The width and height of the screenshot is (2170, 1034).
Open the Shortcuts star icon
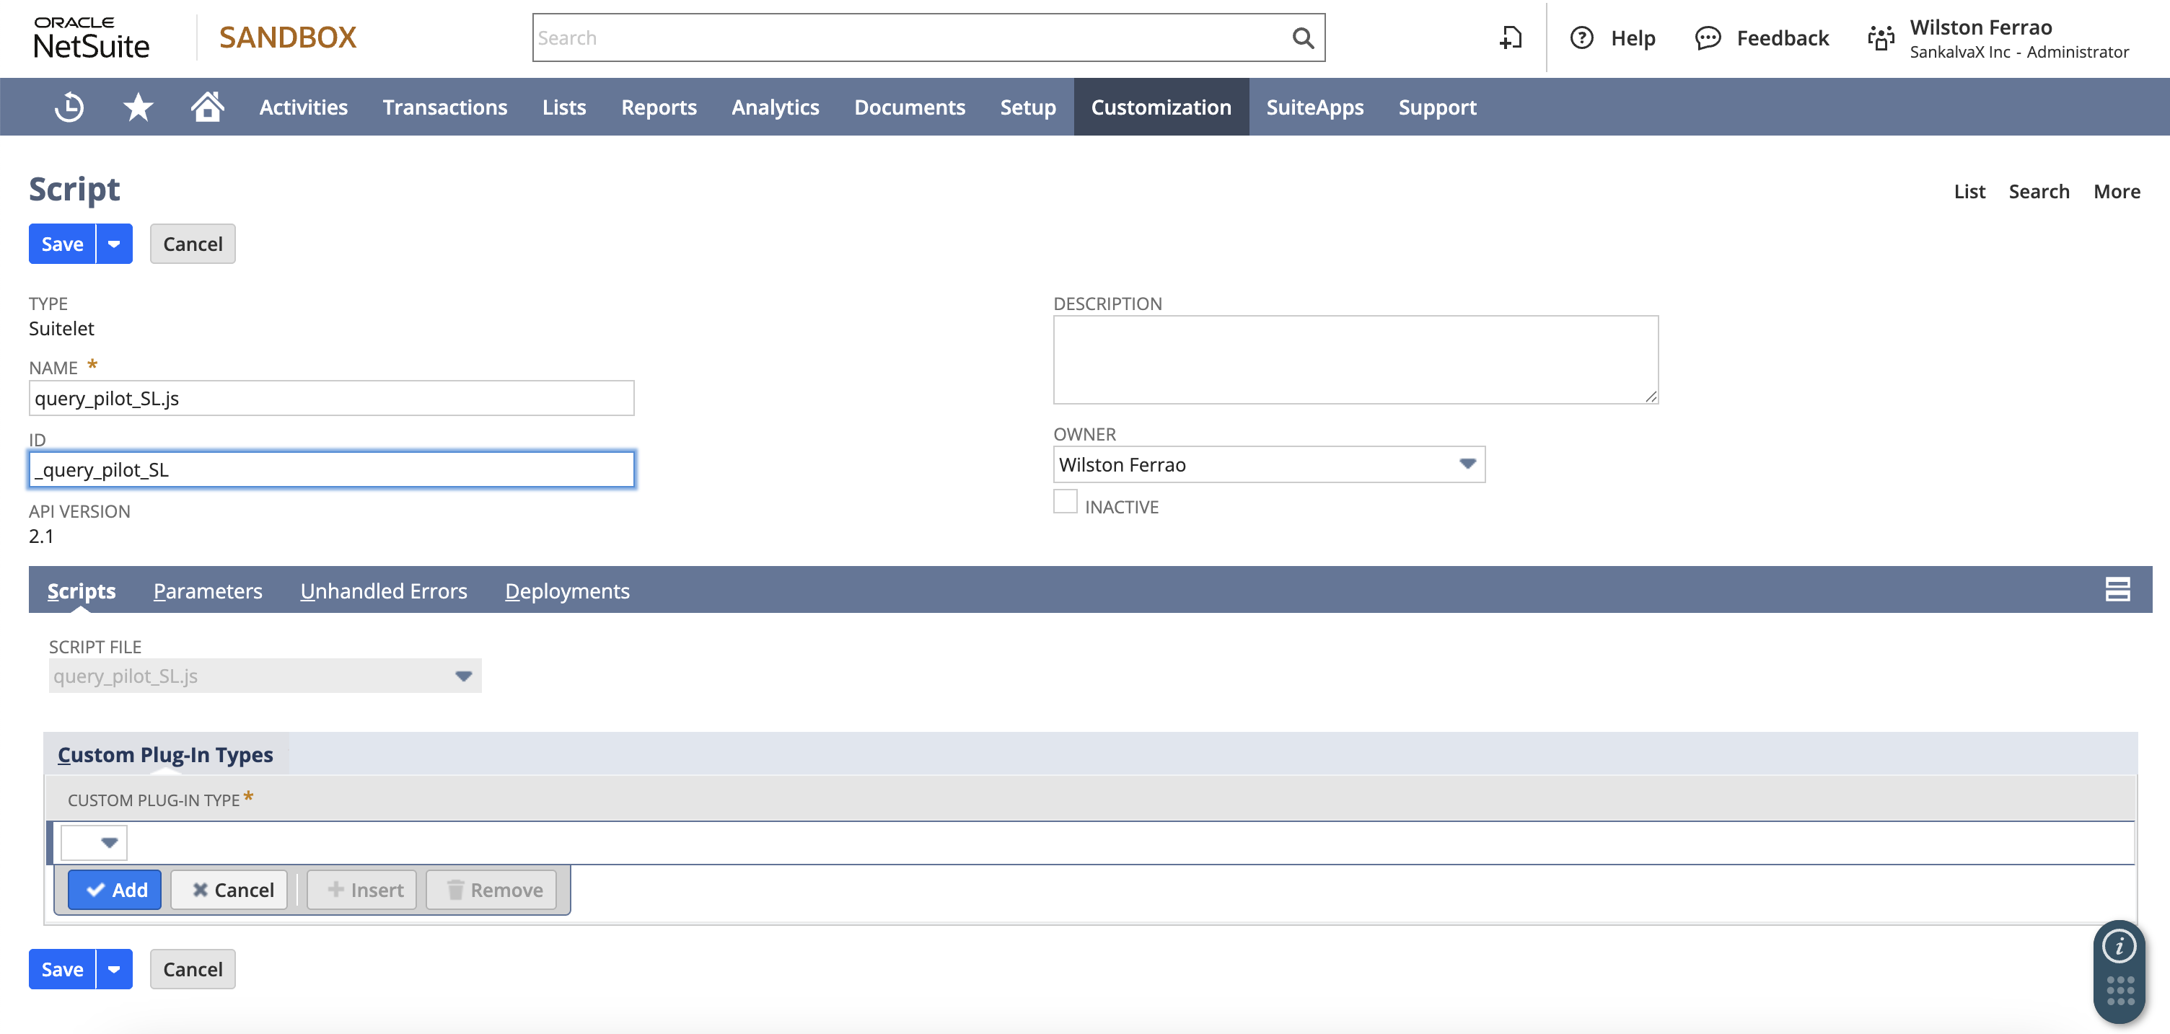point(139,107)
